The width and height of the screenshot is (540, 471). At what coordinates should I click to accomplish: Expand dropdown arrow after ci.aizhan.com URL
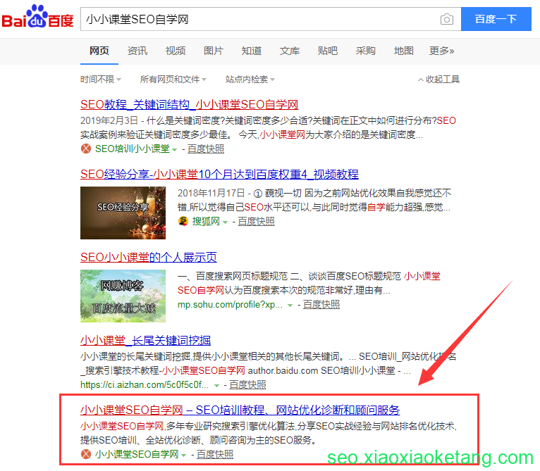coord(216,386)
